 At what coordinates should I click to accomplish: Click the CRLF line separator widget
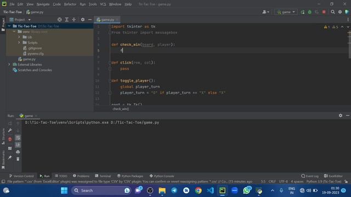click(x=272, y=182)
